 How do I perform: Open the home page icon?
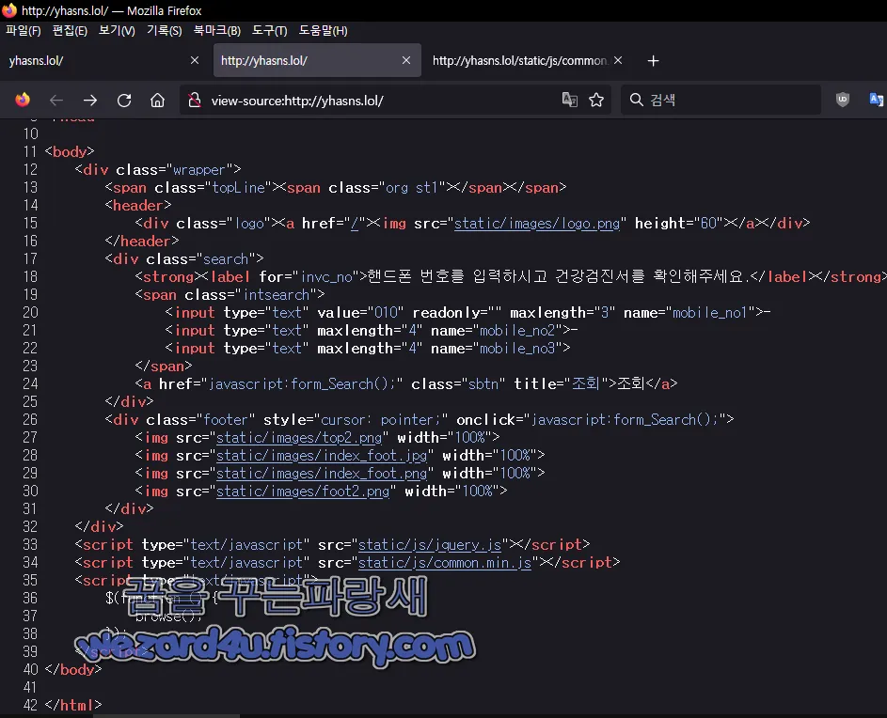pyautogui.click(x=157, y=101)
